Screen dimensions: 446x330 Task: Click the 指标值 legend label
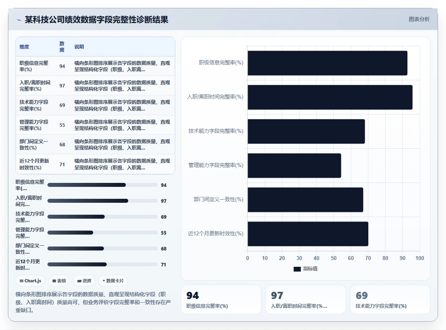310,269
